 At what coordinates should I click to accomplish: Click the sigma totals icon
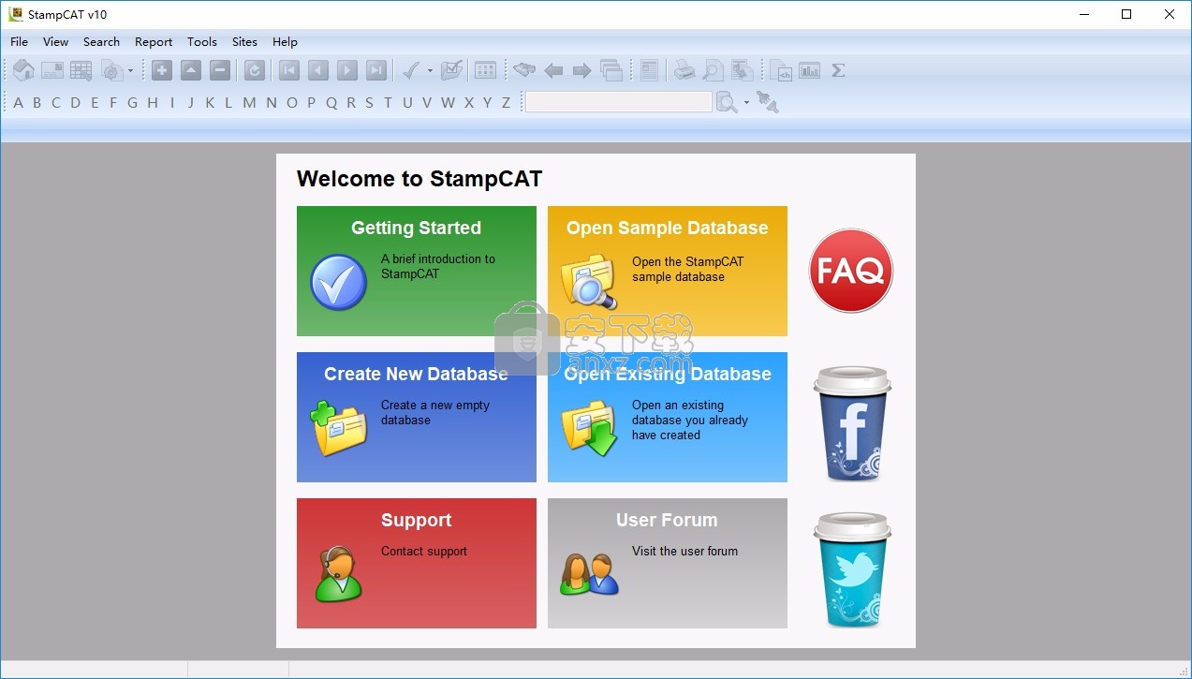pyautogui.click(x=838, y=70)
